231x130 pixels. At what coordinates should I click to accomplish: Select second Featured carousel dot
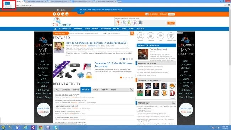click(x=124, y=59)
